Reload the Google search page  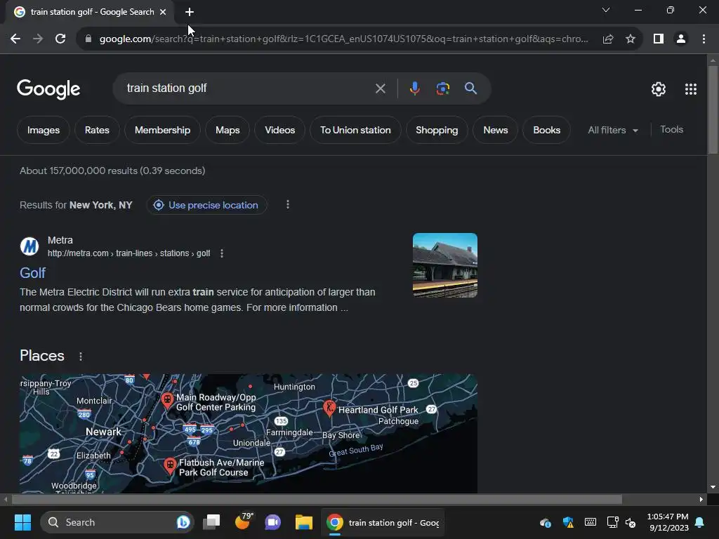click(60, 39)
